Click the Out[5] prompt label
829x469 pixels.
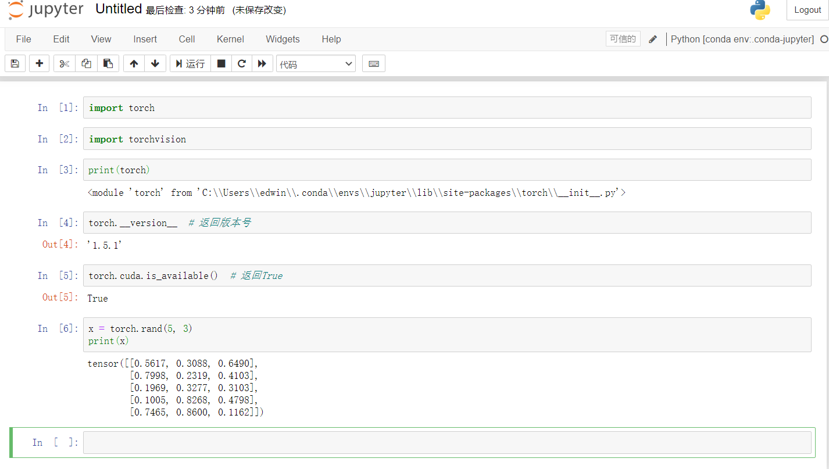(x=59, y=297)
